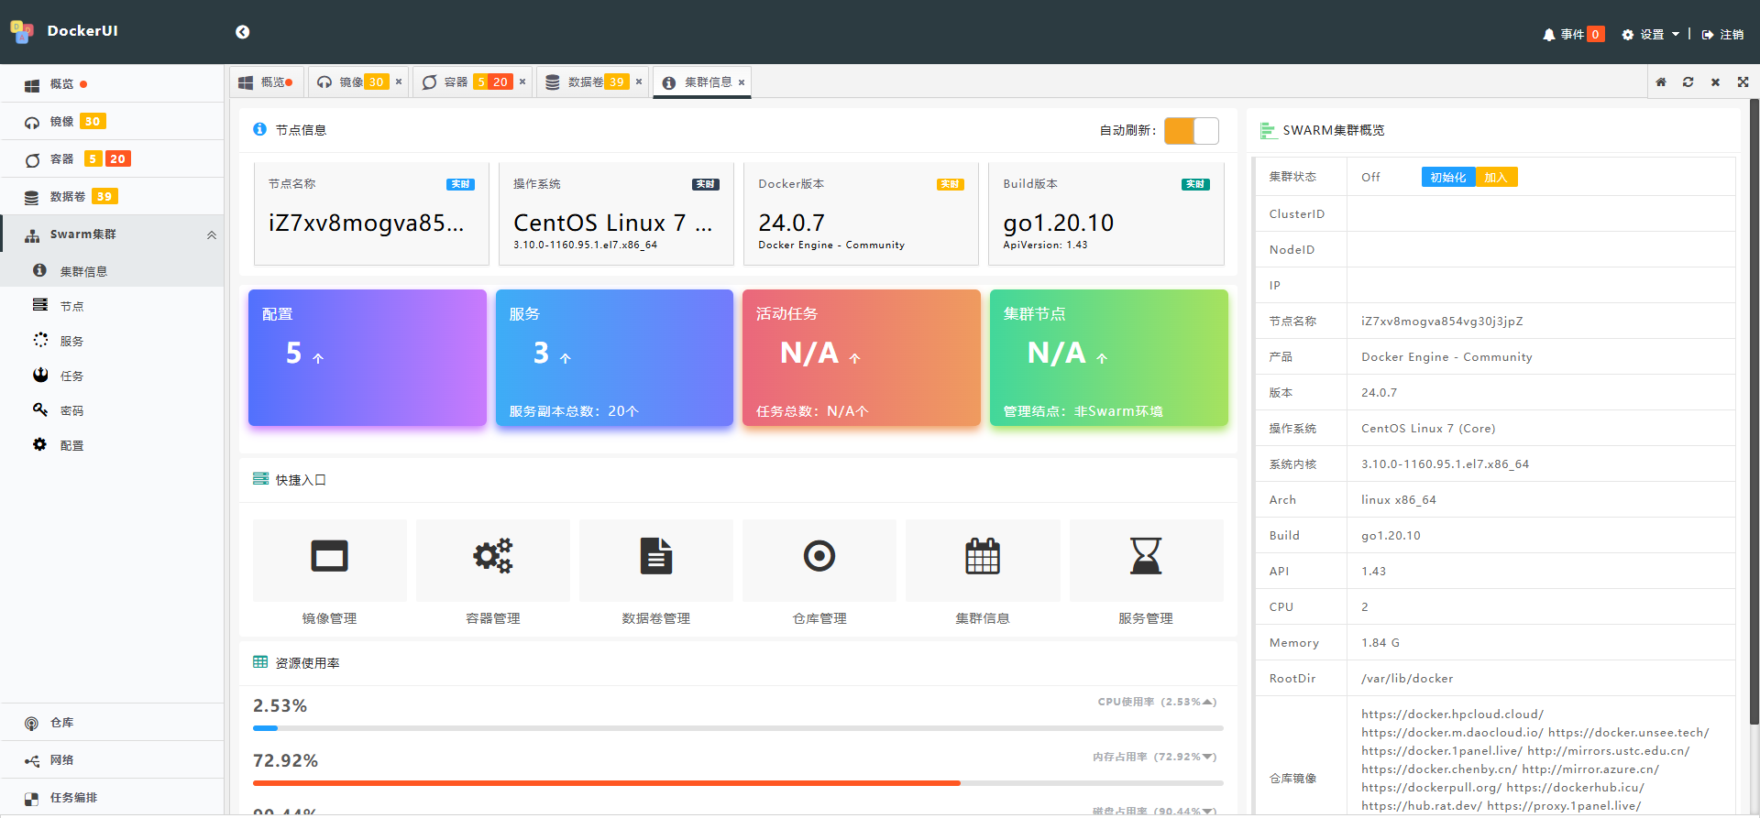1760x818 pixels.
Task: Click the home icon in tab bar
Action: [x=1660, y=82]
